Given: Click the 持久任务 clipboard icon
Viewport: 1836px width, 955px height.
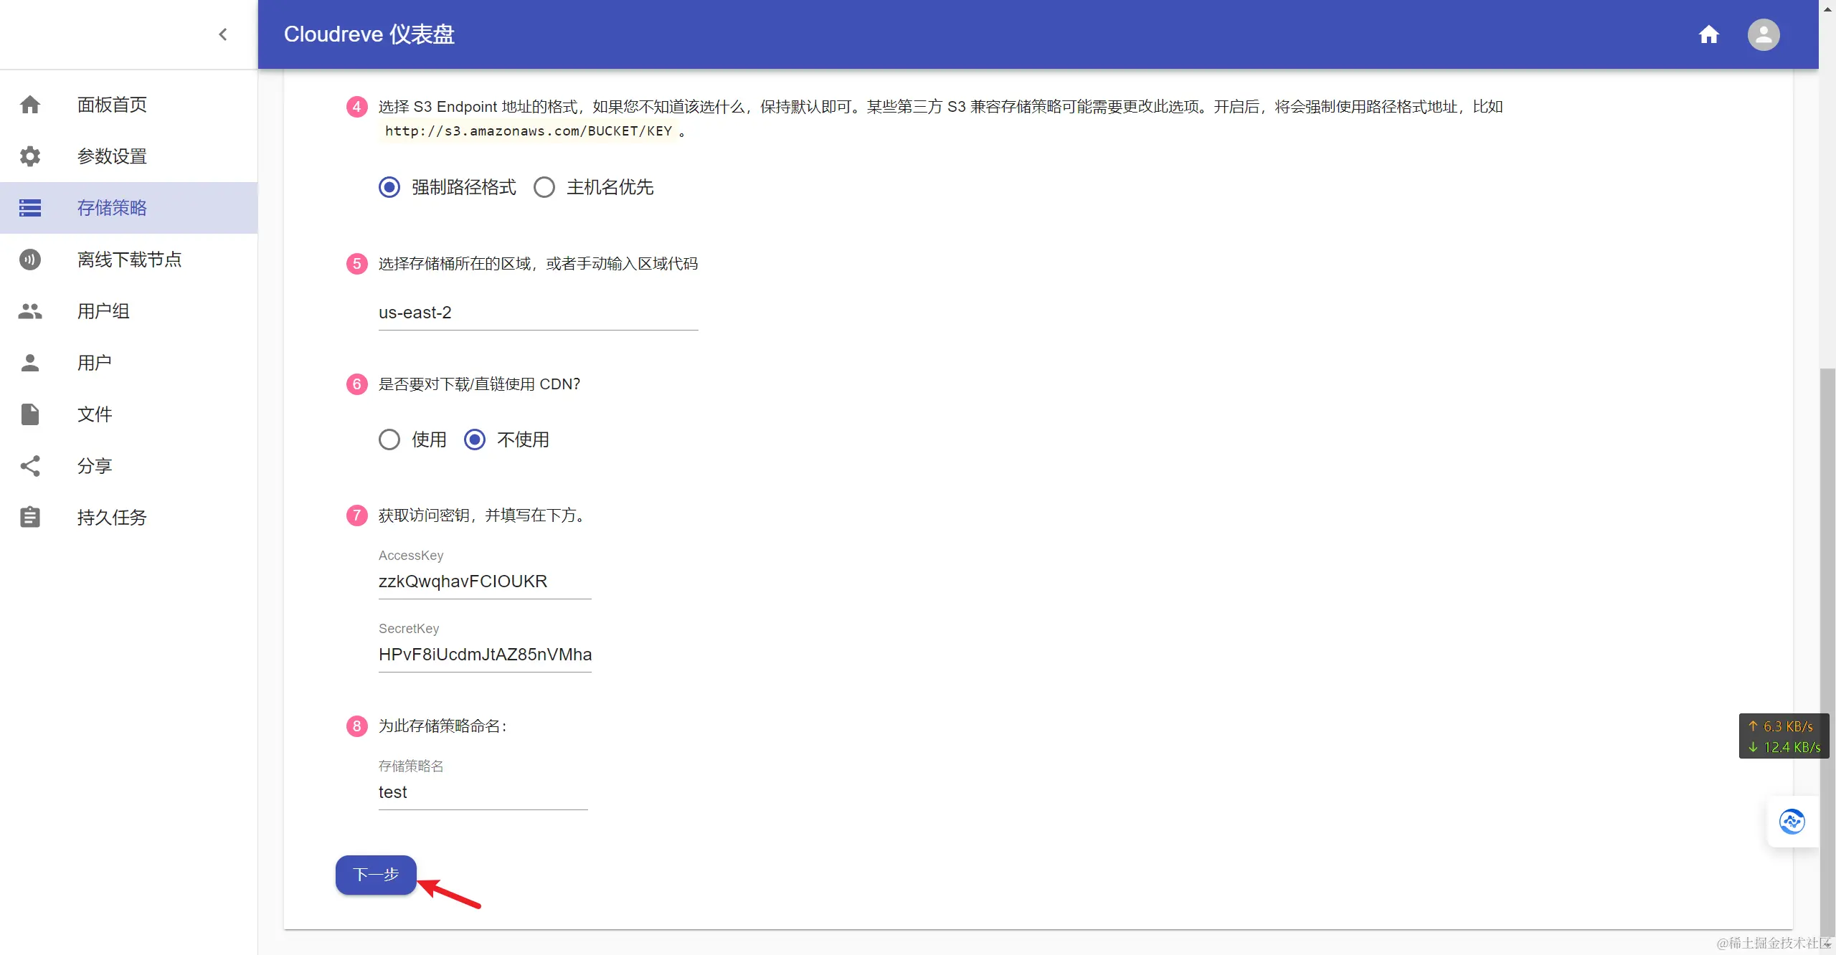Looking at the screenshot, I should (x=30, y=518).
